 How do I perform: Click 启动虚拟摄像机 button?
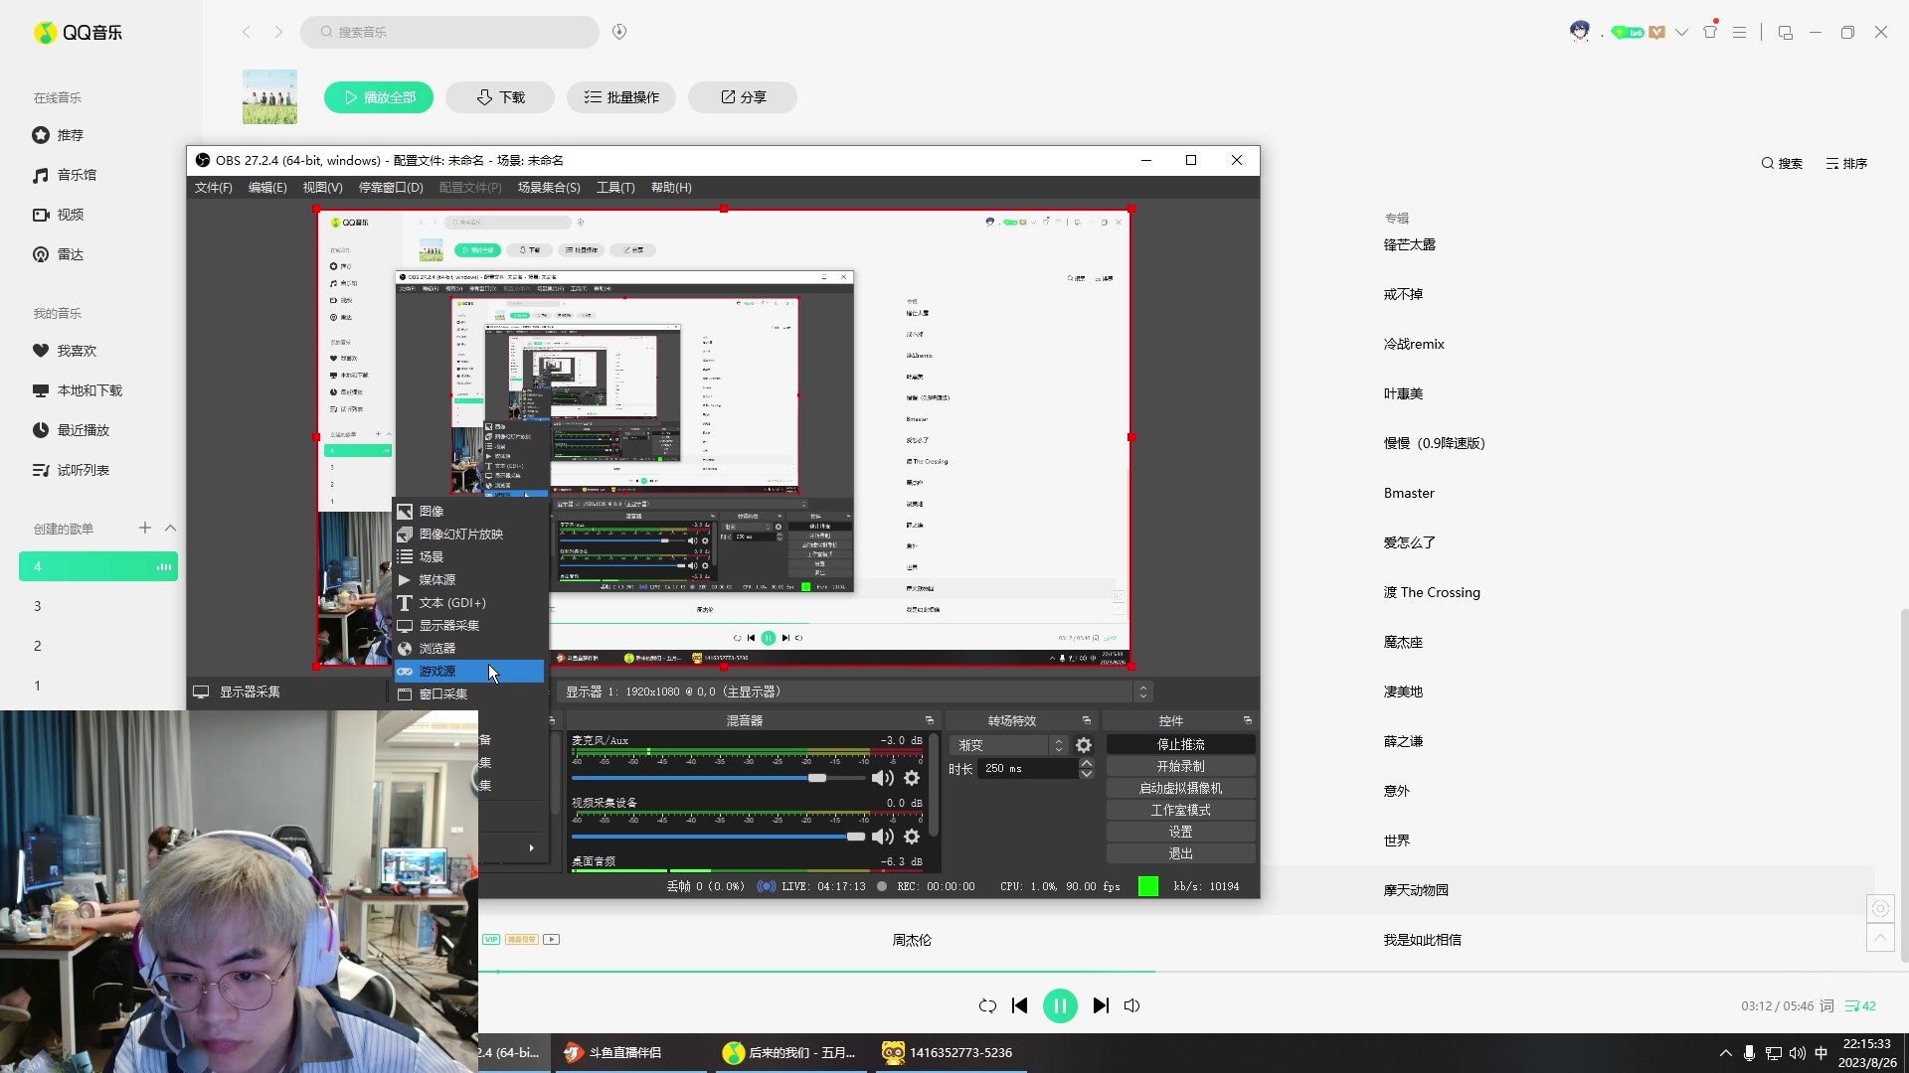coord(1180,788)
